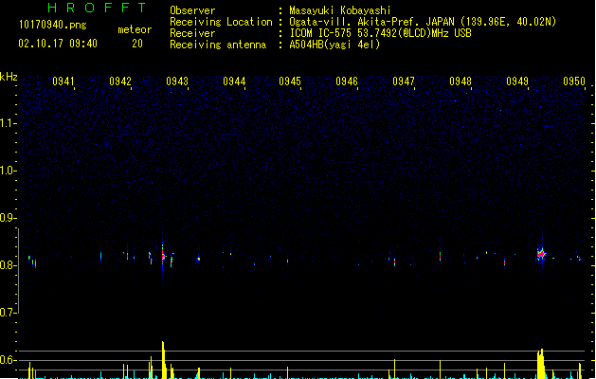Click the 0.7 kHz axis label
The image size is (596, 379).
coord(9,313)
